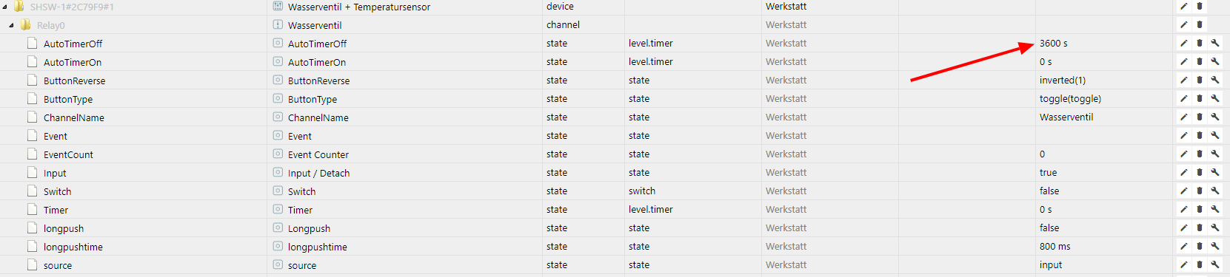Select the AutoTimerOff tree item
This screenshot has height=277, width=1230.
(x=73, y=44)
